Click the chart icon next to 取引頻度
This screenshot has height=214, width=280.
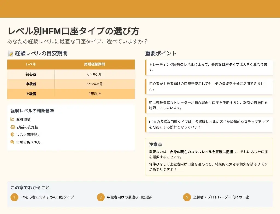(12, 119)
